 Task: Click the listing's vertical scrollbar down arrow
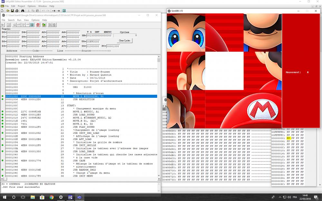pos(159,176)
